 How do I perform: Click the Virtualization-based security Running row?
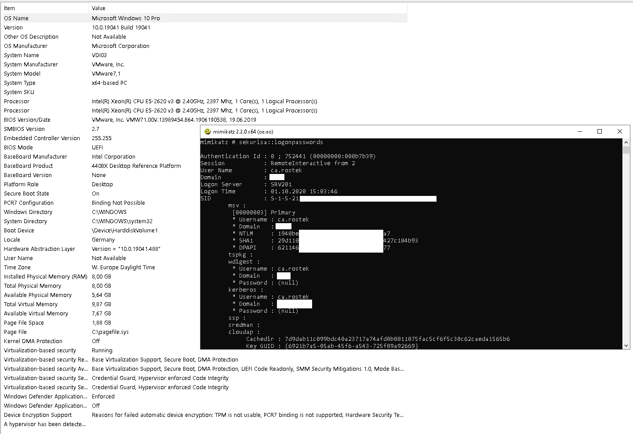204,350
